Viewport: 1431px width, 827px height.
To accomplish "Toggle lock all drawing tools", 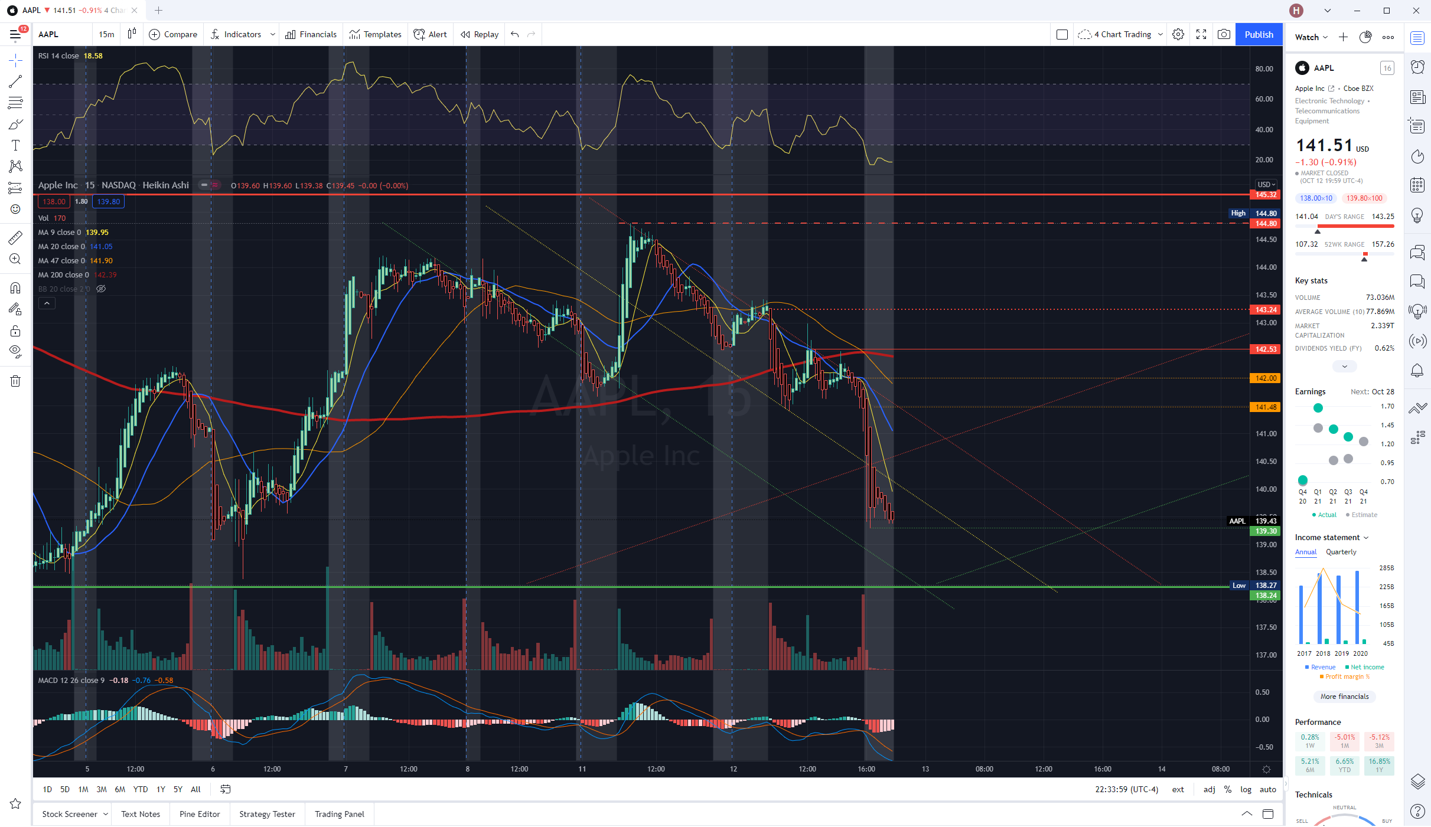I will [x=16, y=331].
